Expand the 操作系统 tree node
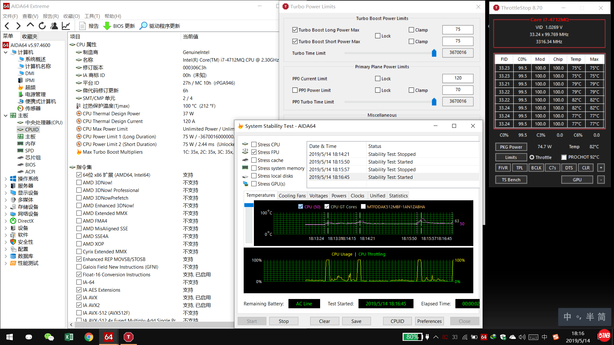614x345 pixels. click(6, 179)
